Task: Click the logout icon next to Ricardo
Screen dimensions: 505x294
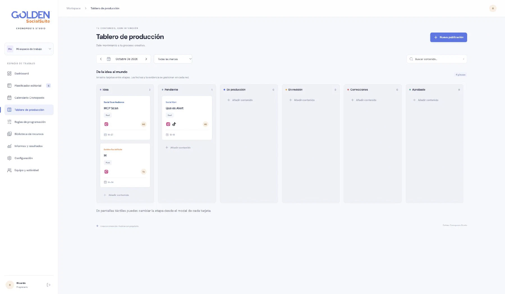Action: (49, 285)
